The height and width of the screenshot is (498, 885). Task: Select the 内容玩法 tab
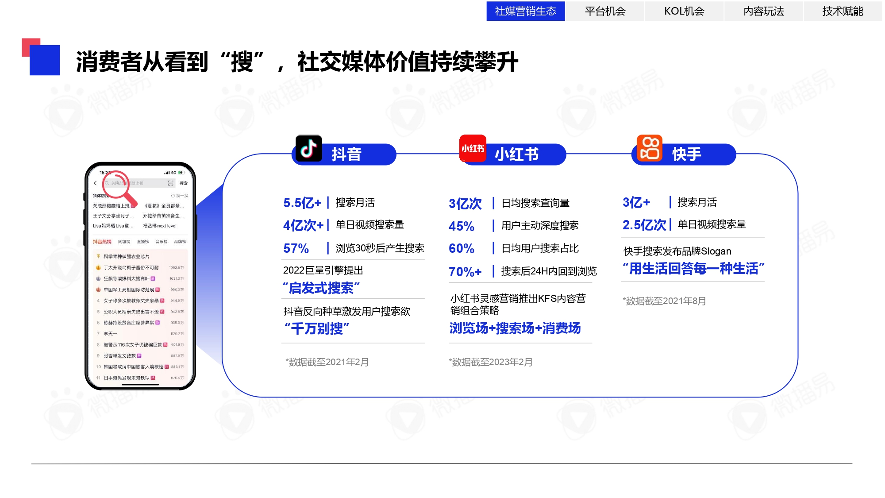[x=763, y=11]
